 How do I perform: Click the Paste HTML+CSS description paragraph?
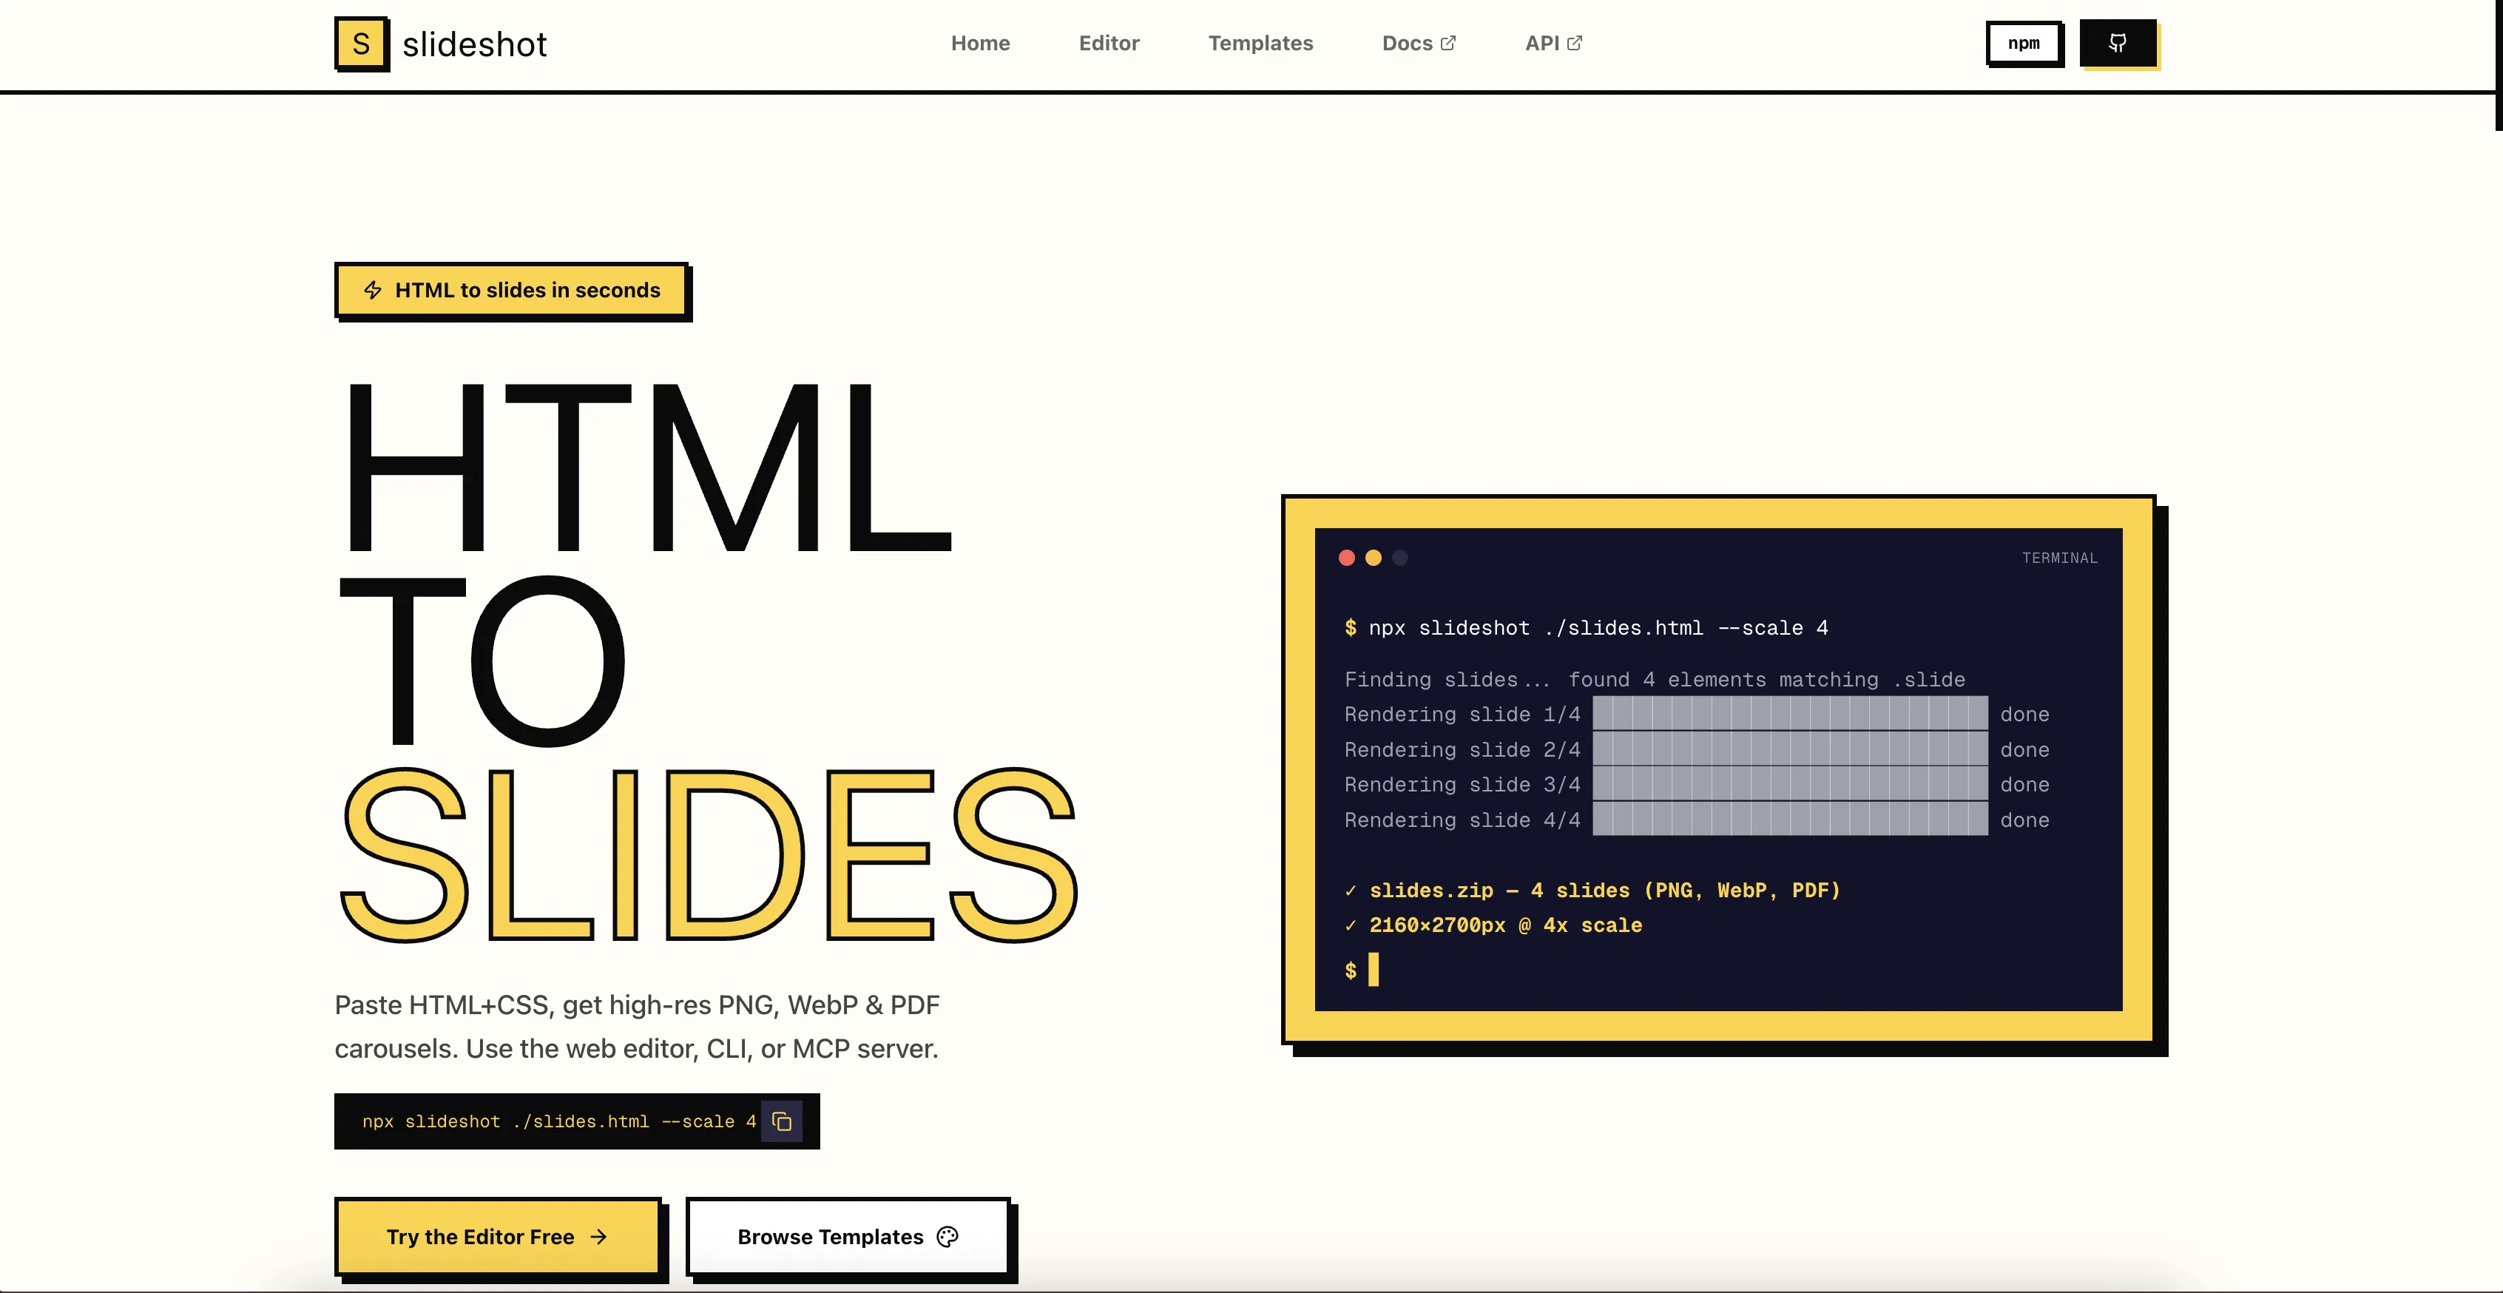tap(638, 1027)
